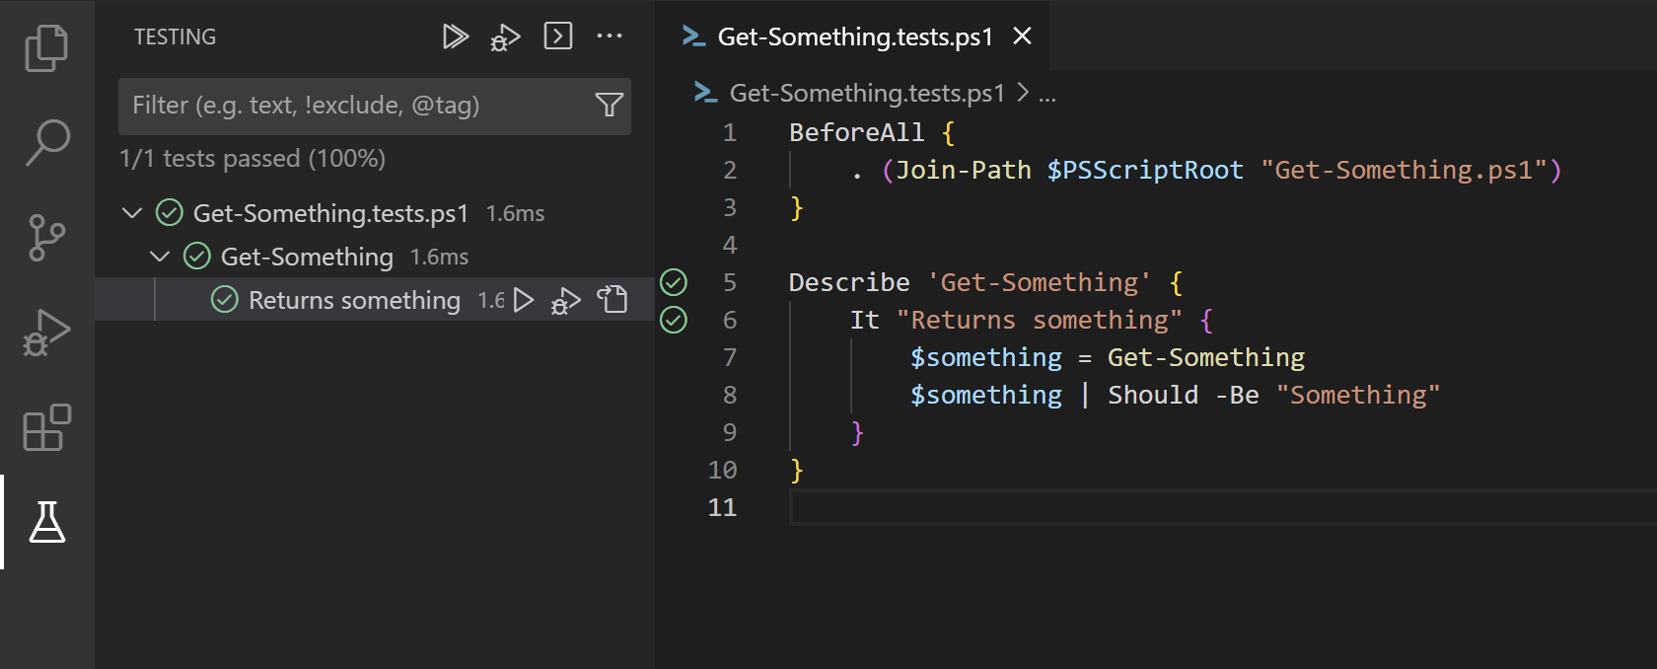Screen dimensions: 1657x669
Task: Select 'Returns something' test row
Action: pyautogui.click(x=375, y=300)
